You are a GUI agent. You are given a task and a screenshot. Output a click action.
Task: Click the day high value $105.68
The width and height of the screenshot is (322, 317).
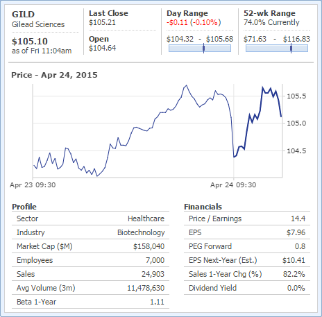tap(220, 39)
